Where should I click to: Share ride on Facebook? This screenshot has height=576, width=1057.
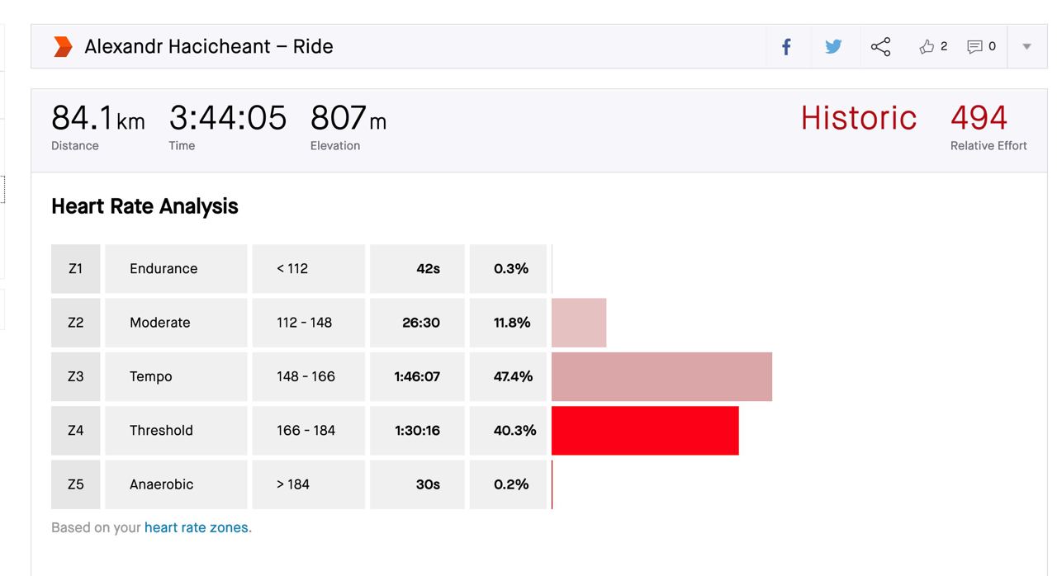click(x=786, y=47)
